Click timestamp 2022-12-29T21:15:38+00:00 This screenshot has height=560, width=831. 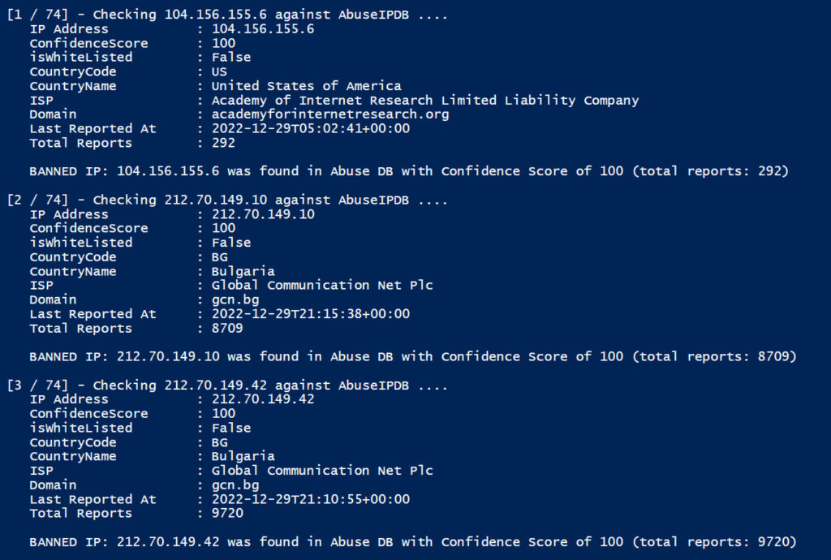[311, 314]
